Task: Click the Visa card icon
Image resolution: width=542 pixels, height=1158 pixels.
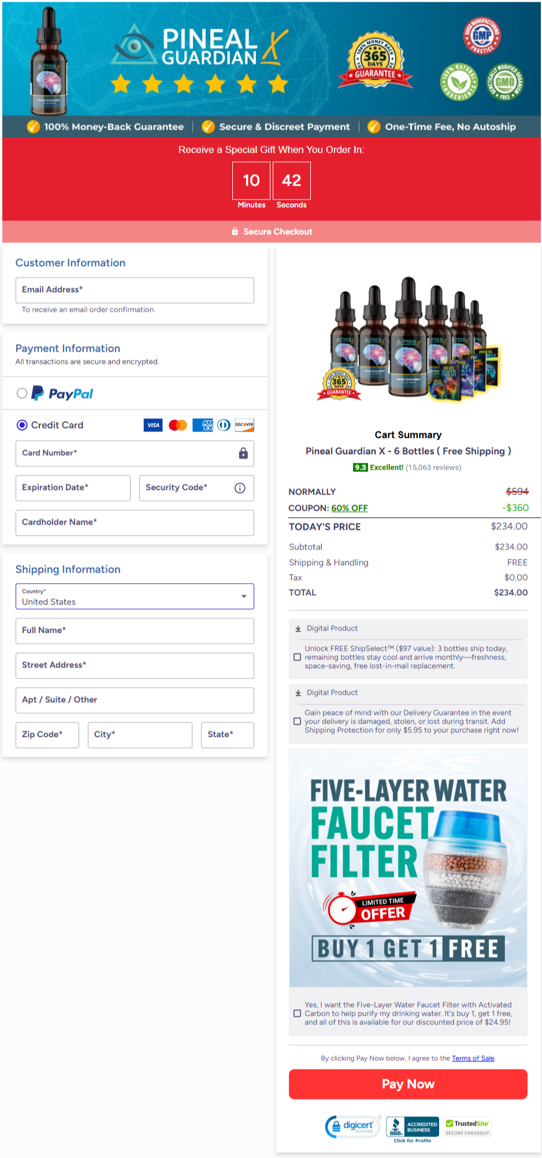Action: point(153,425)
